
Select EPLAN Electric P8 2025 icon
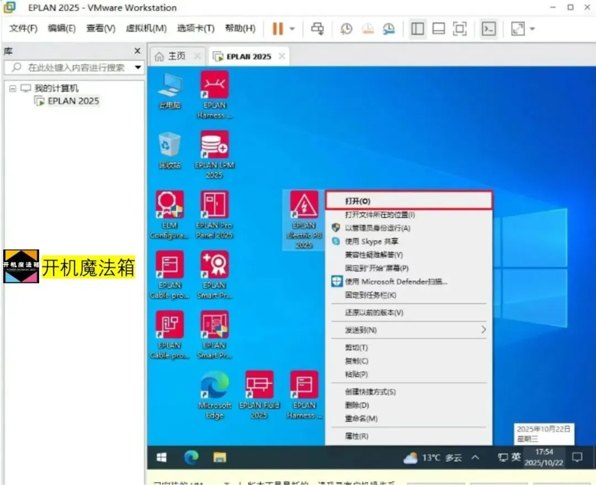[304, 220]
